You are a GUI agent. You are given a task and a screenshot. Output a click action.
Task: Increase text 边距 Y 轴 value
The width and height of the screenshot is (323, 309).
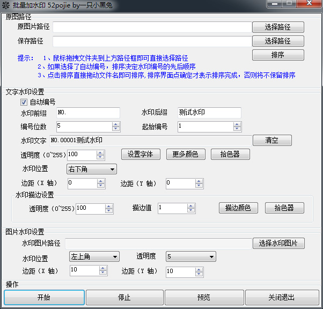click(199, 181)
